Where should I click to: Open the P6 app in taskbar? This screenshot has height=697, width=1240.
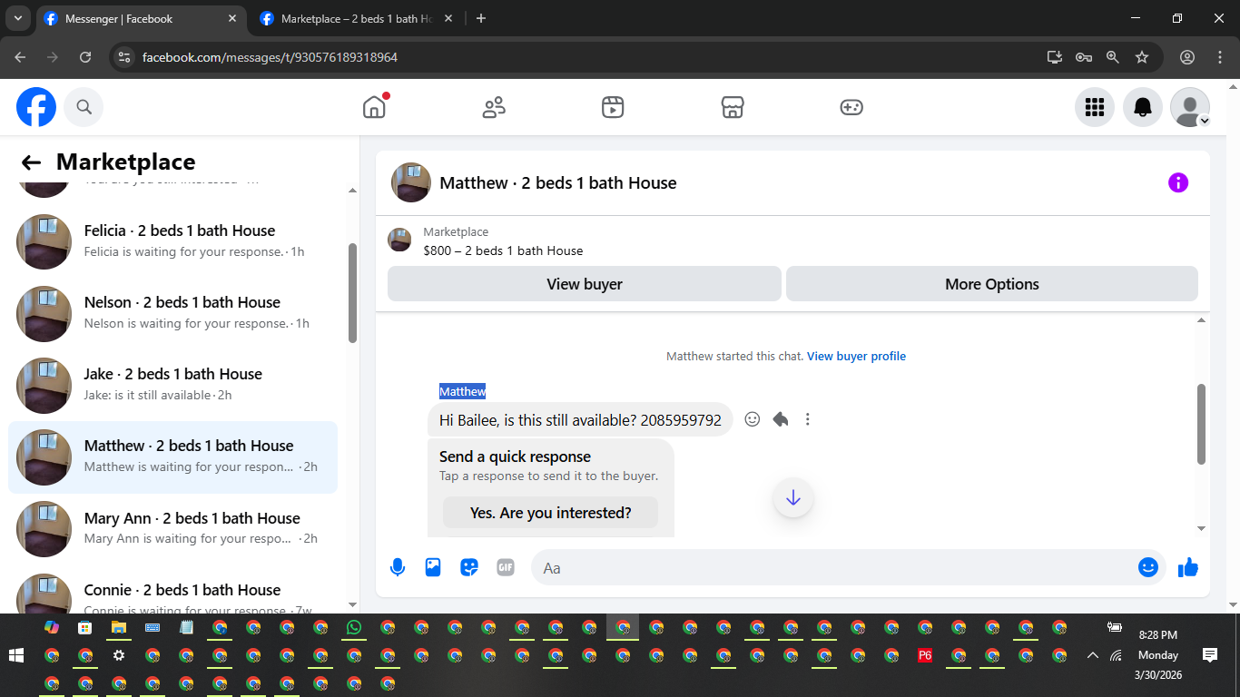(925, 655)
